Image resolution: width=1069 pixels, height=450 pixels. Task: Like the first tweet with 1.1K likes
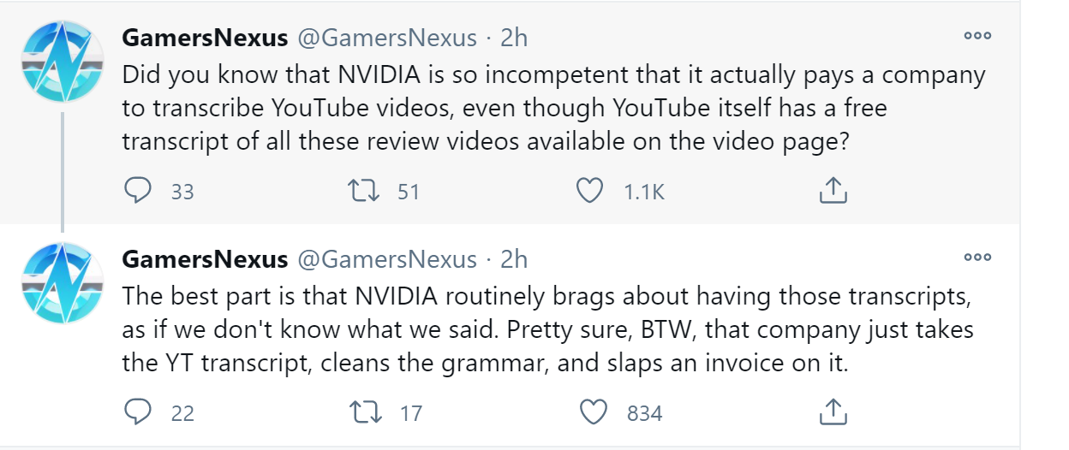tap(589, 192)
